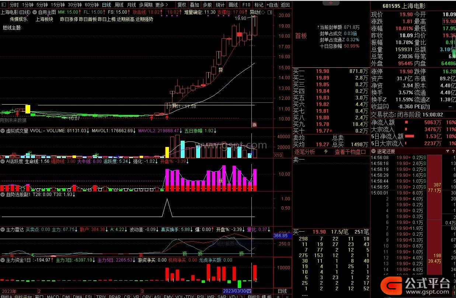Expand more indicators arrow after KDJ
This screenshot has height=298, width=456.
coord(241,296)
